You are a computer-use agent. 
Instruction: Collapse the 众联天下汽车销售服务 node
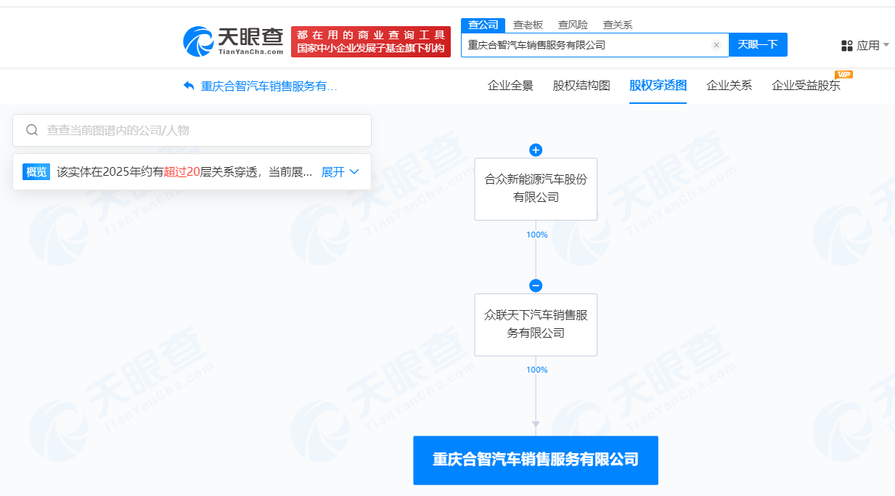pos(536,285)
